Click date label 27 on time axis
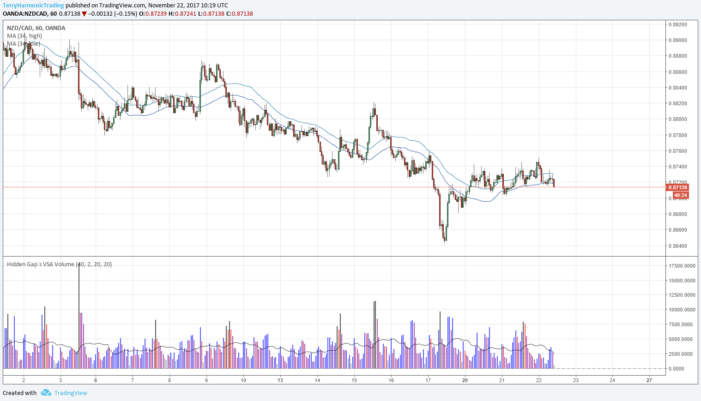Screen dimensions: 701x401 click(649, 380)
